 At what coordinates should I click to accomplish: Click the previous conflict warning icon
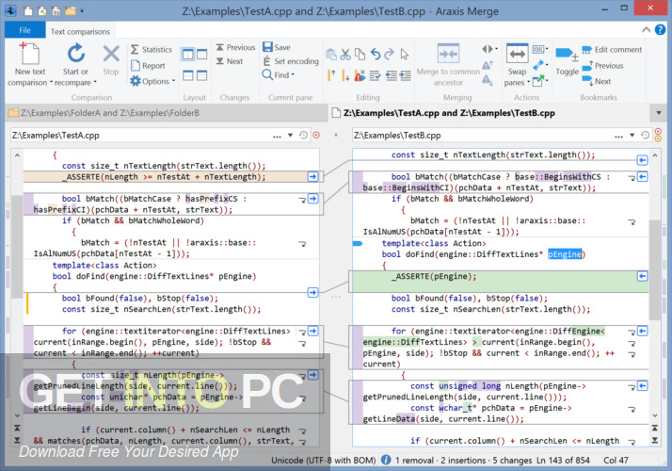point(488,65)
